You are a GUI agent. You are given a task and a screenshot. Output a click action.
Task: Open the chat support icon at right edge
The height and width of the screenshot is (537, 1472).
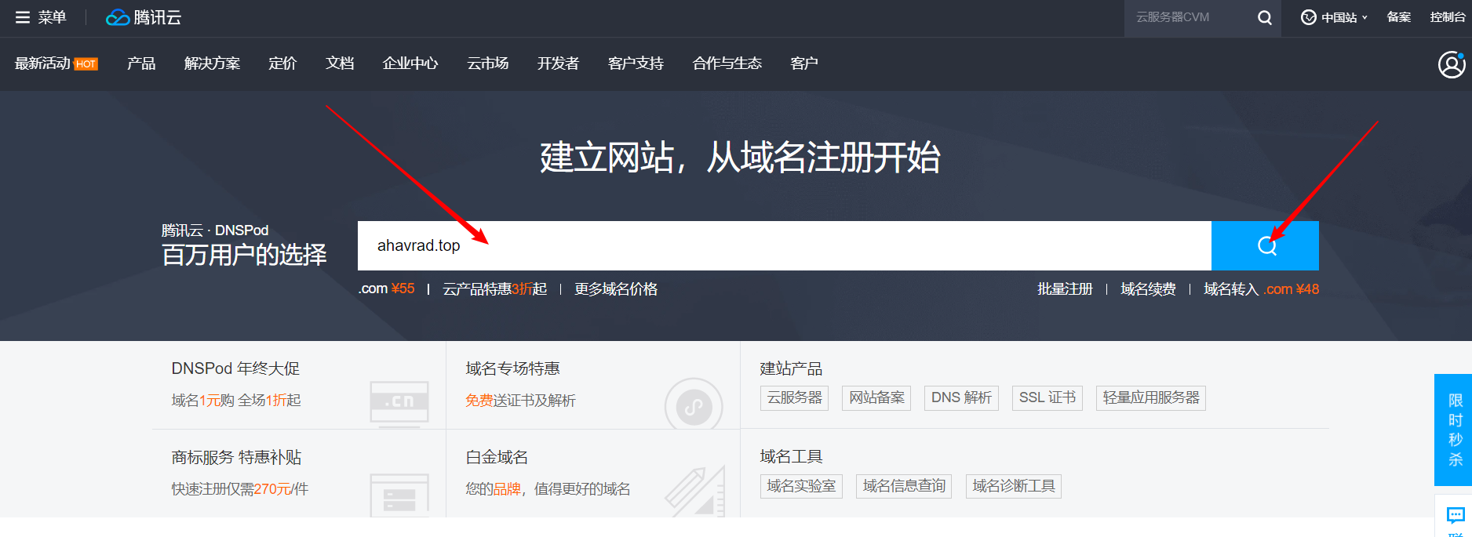click(x=1455, y=515)
